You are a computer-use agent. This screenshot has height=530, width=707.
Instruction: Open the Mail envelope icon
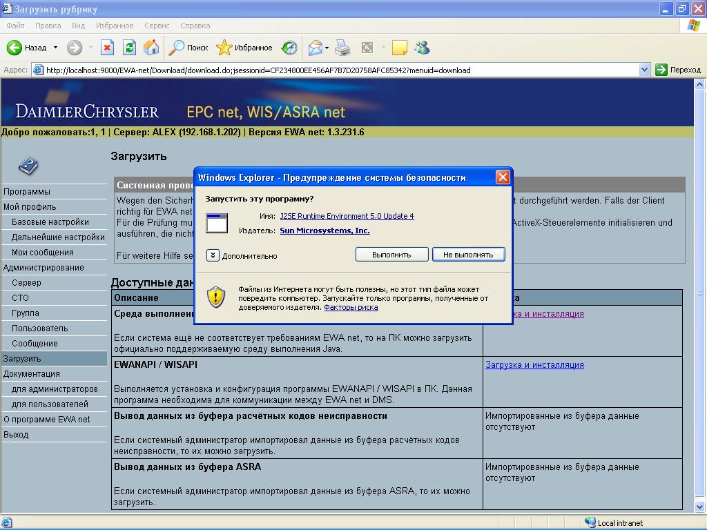tap(315, 48)
